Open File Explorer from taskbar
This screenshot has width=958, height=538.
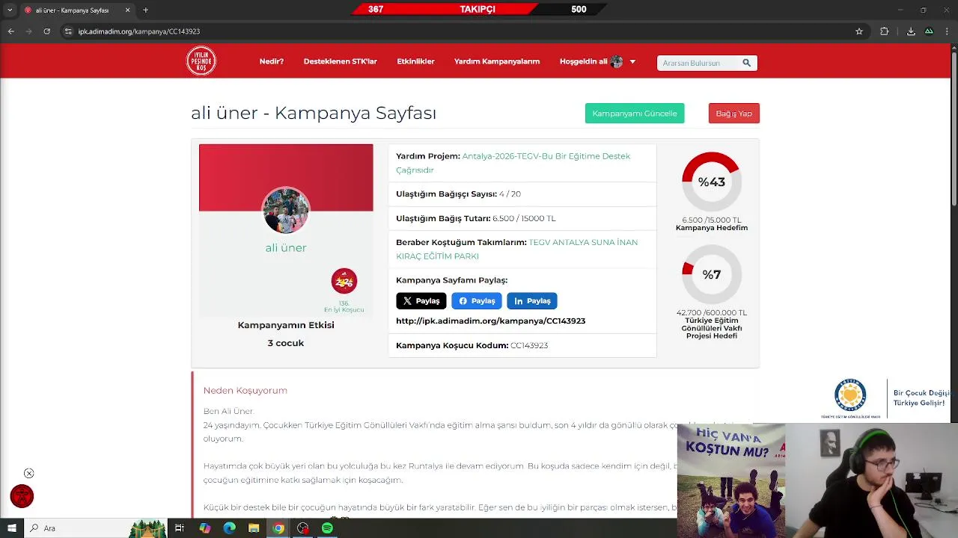tap(254, 528)
